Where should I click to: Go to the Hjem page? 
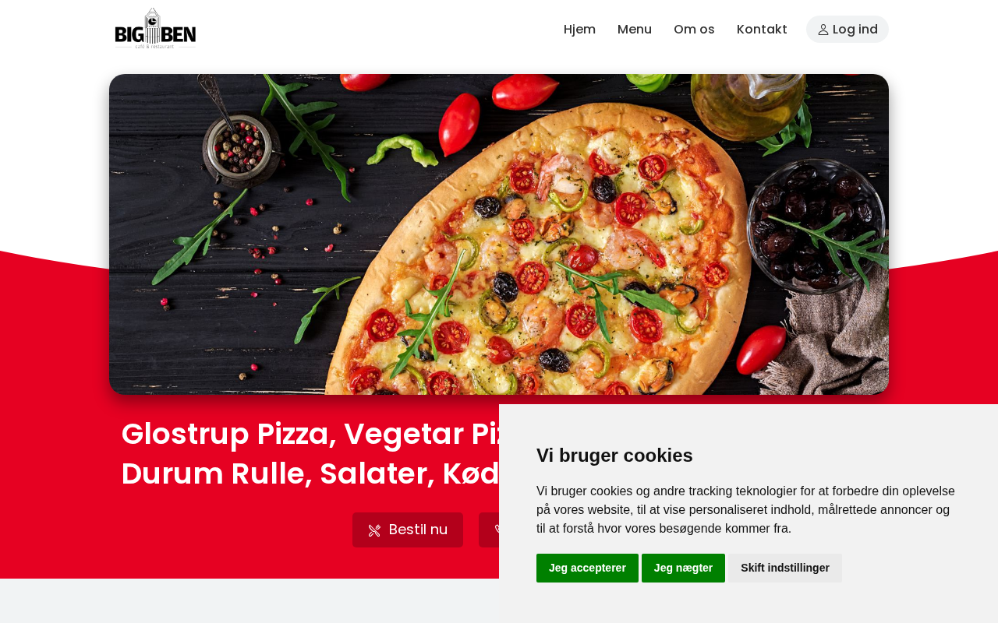coord(579,29)
